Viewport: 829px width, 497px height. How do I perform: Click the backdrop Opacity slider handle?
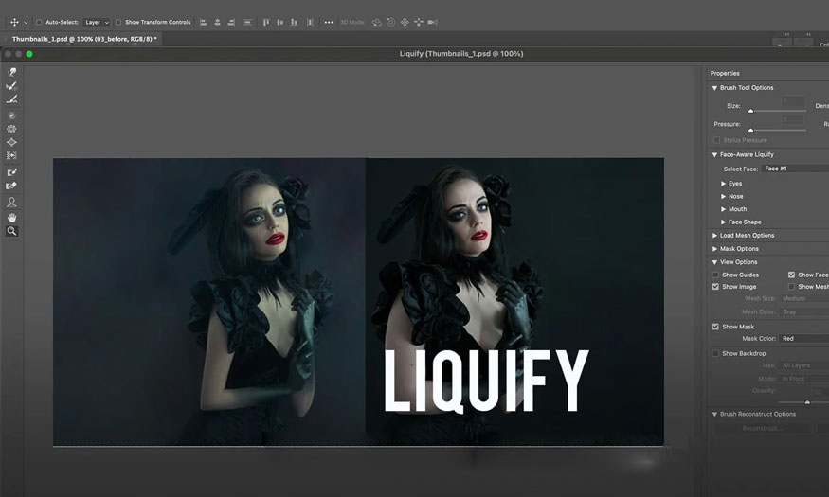807,402
